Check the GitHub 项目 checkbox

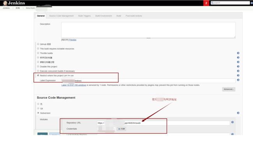38,44
